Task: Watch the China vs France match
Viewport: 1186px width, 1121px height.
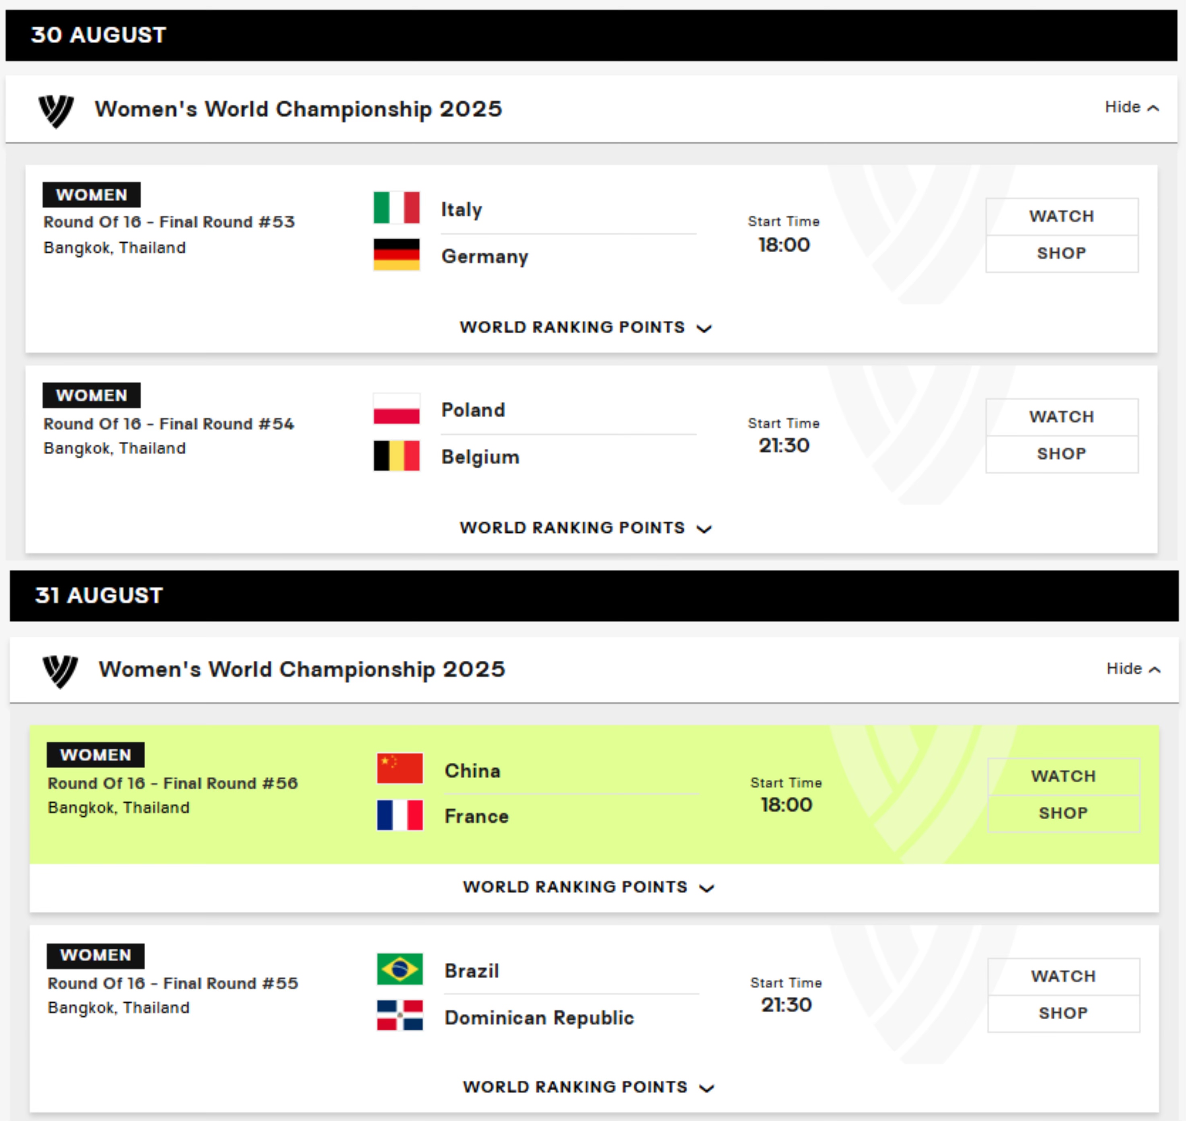Action: tap(1063, 776)
